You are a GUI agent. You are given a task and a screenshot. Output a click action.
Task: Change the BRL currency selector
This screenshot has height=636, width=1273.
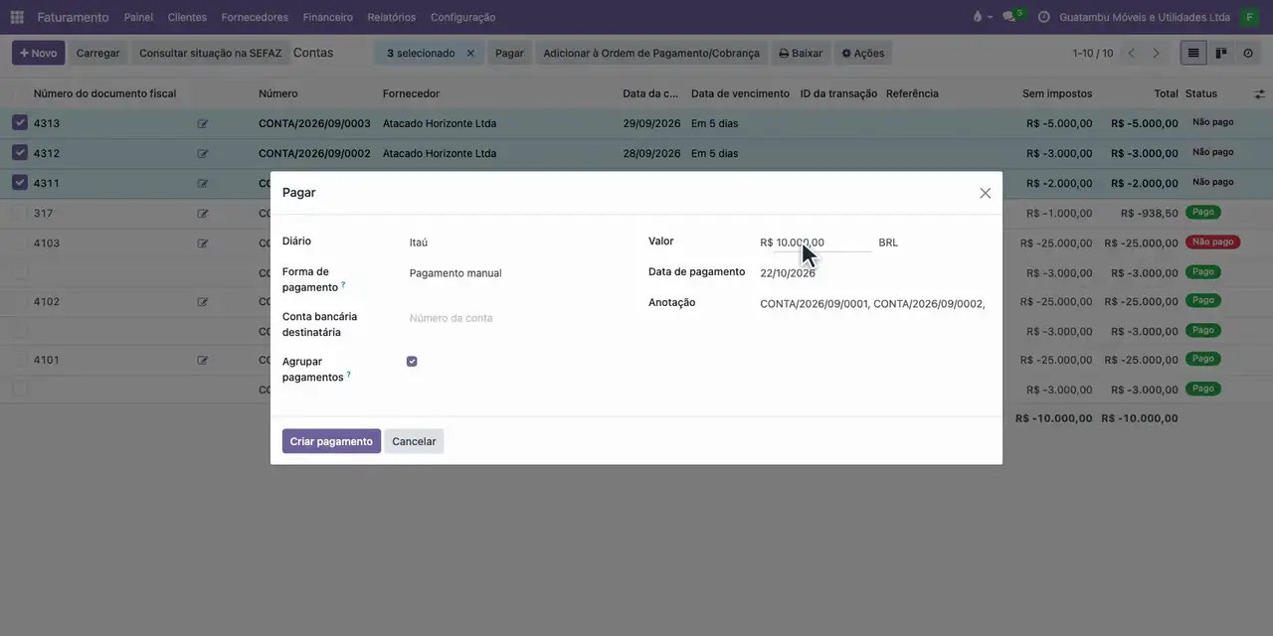tap(888, 242)
